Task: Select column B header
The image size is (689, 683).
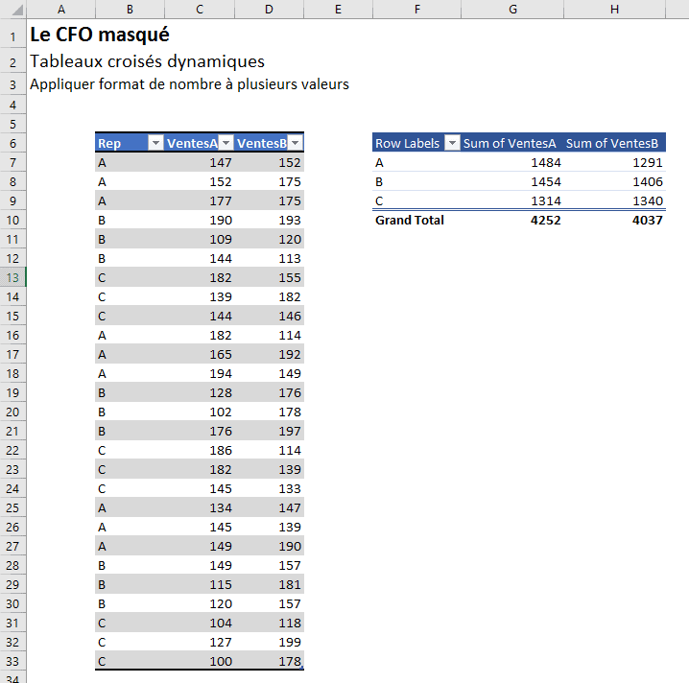Action: pos(130,9)
